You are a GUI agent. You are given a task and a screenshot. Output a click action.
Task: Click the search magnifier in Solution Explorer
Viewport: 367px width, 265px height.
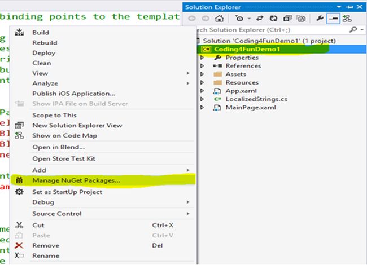tap(353, 29)
